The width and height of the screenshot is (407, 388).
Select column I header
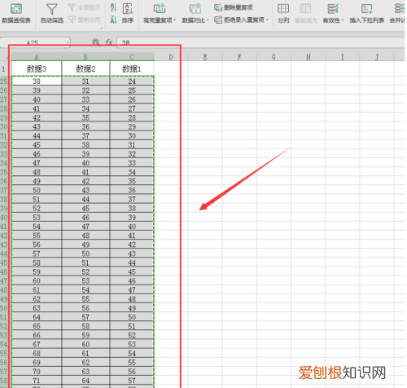pyautogui.click(x=343, y=57)
